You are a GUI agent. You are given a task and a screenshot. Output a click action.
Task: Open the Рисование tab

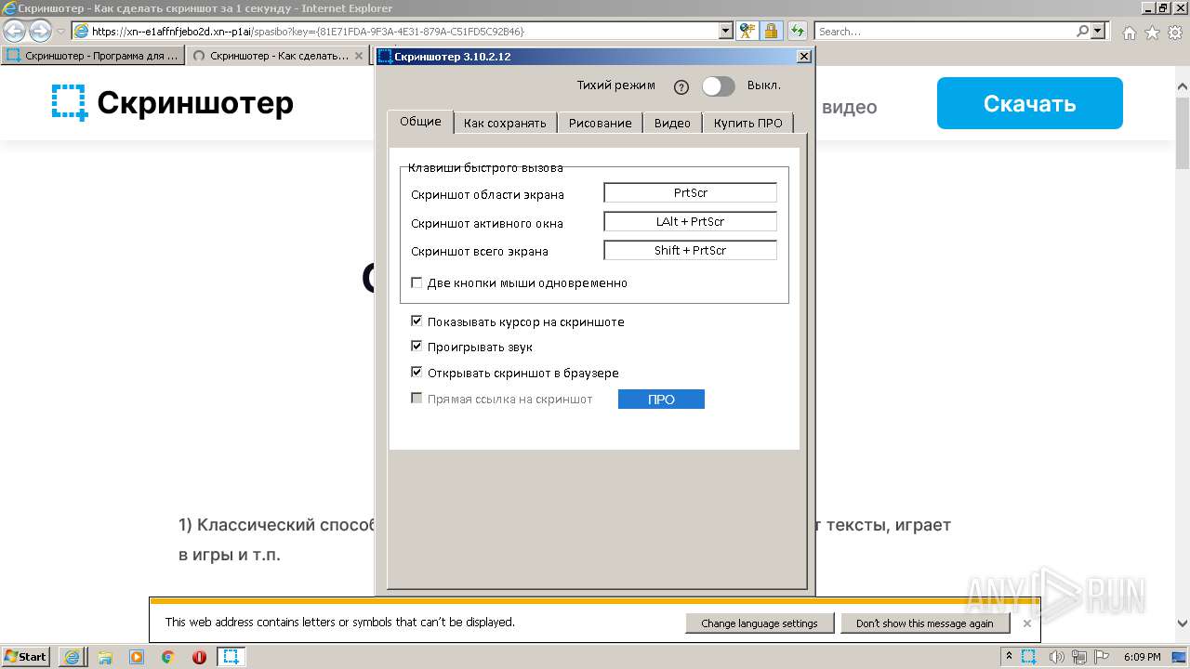click(x=600, y=123)
